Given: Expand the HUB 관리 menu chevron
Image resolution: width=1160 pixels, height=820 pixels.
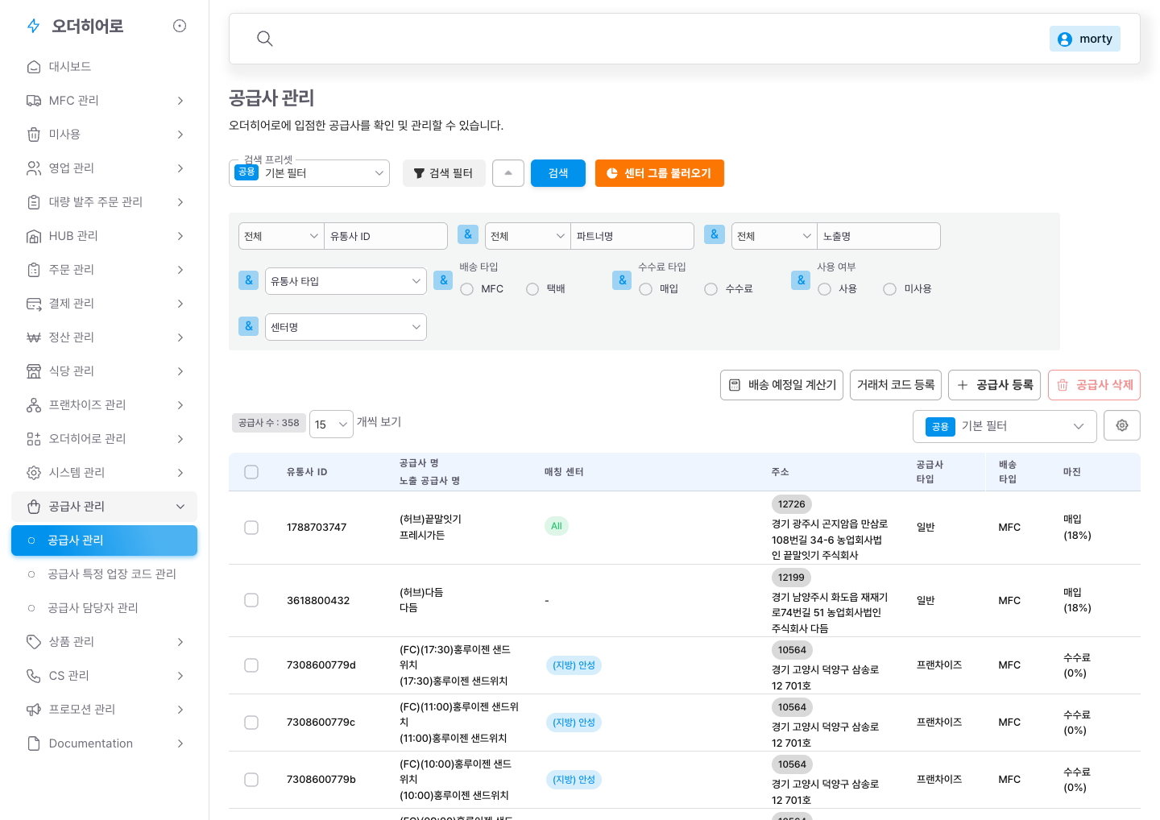Looking at the screenshot, I should 180,236.
